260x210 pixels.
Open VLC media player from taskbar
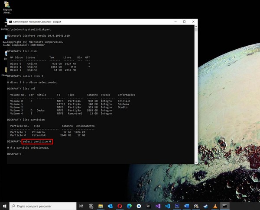coord(214,206)
